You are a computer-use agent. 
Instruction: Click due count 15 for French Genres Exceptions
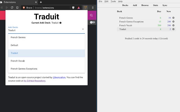pyautogui.click(x=160, y=22)
